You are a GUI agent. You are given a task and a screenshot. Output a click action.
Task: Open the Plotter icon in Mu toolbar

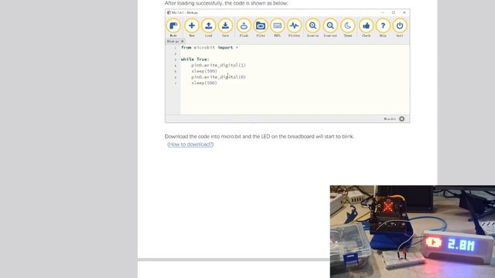[x=294, y=25]
